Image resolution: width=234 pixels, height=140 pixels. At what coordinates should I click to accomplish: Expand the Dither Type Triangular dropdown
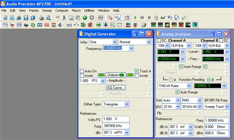point(126,104)
